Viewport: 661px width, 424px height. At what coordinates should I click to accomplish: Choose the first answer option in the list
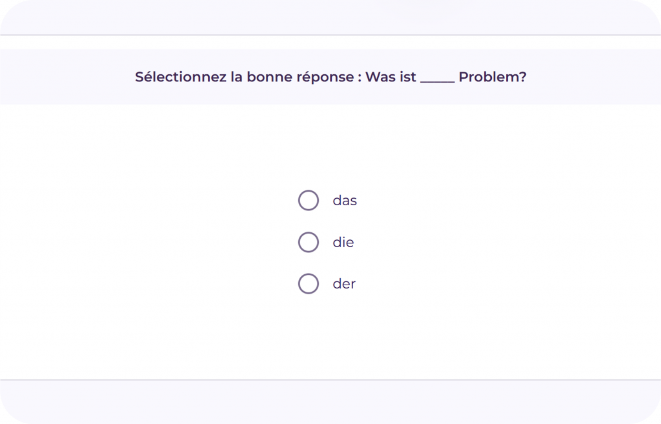[x=309, y=201]
